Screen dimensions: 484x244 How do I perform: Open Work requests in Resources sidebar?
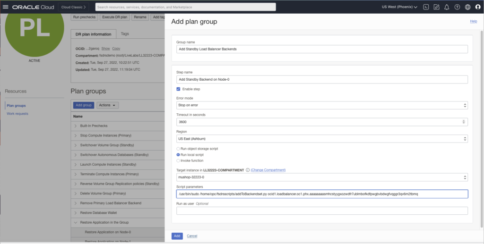click(x=17, y=114)
